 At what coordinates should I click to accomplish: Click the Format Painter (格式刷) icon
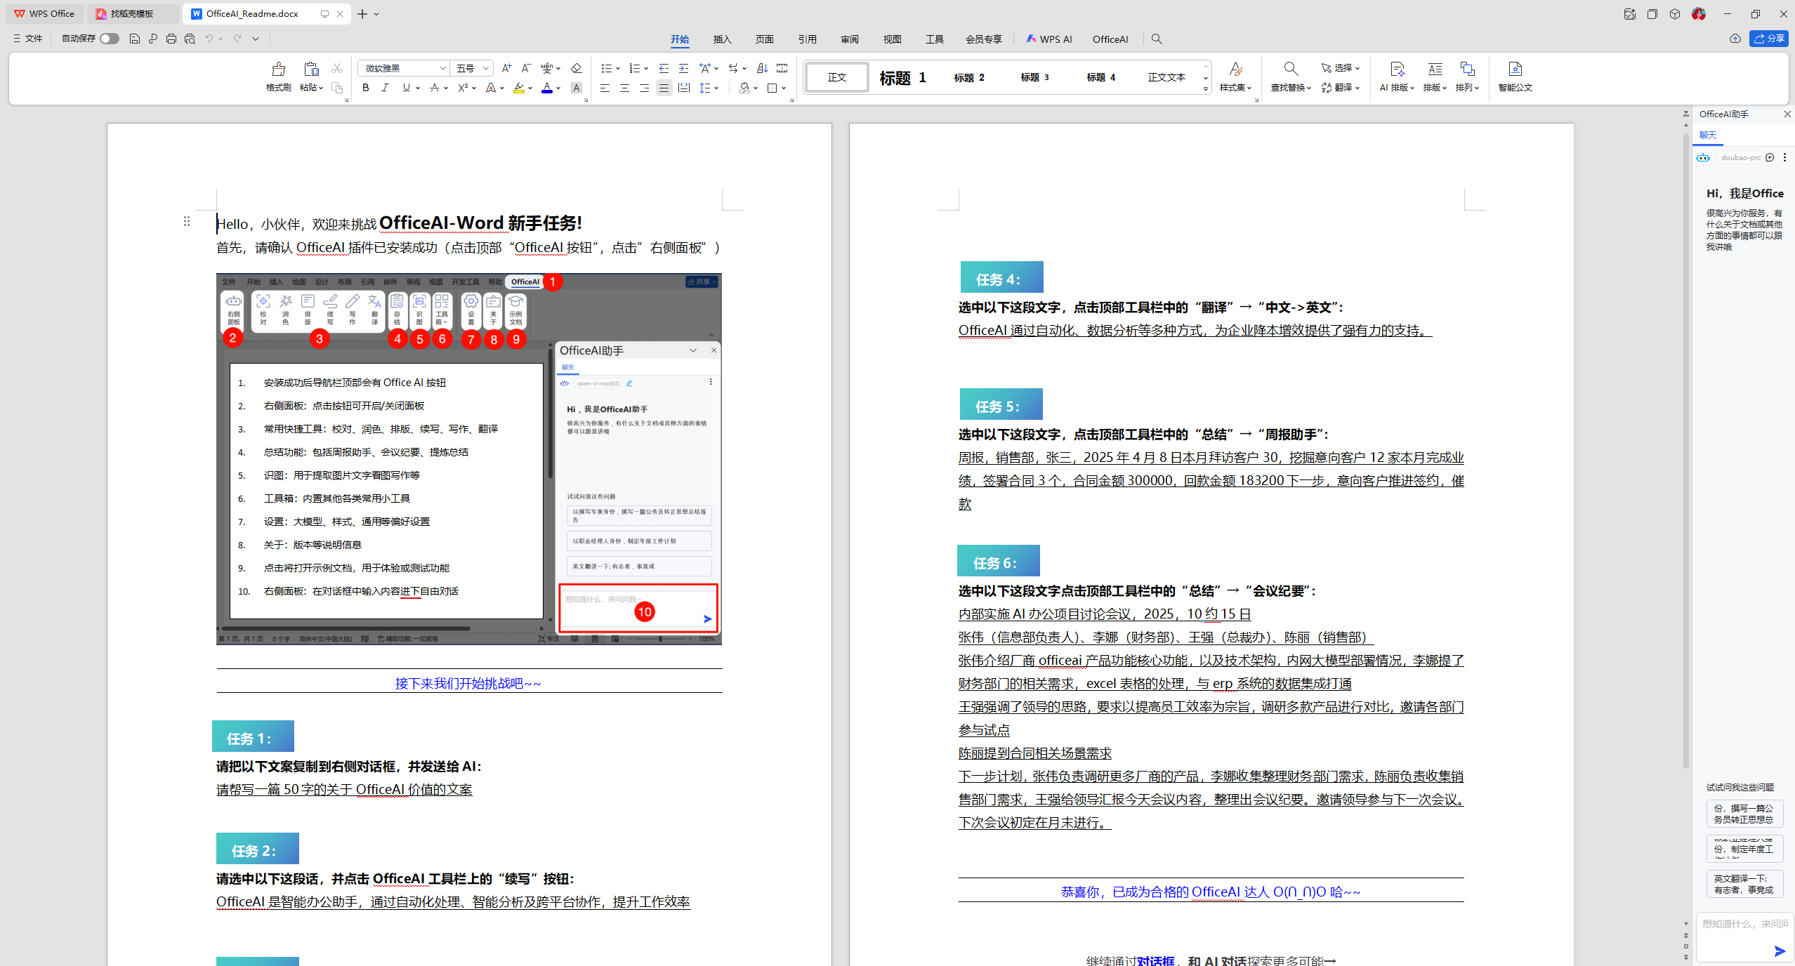278,70
